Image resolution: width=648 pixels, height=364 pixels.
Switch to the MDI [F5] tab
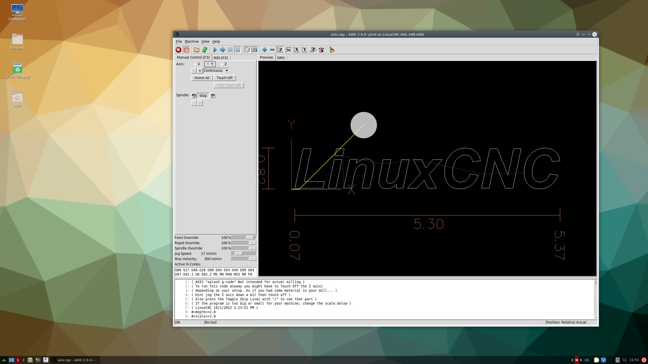(221, 58)
